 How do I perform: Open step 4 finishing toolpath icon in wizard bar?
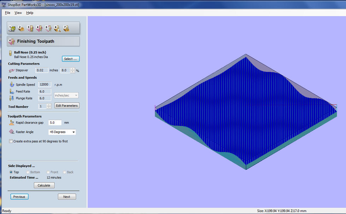click(x=39, y=28)
